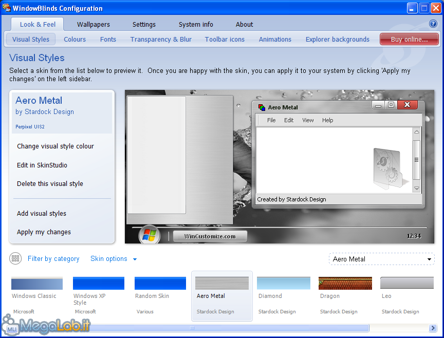Click the WinCustomize.com taskbar button in preview
The width and height of the screenshot is (444, 338).
coord(210,236)
